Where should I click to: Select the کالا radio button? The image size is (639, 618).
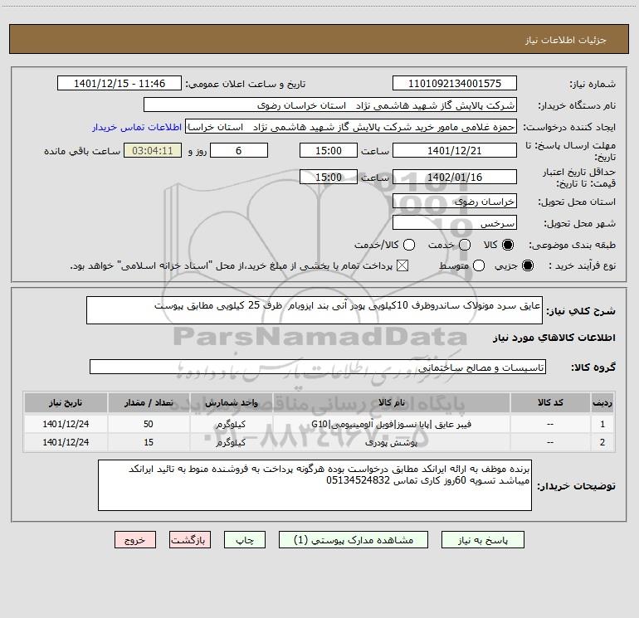click(508, 245)
